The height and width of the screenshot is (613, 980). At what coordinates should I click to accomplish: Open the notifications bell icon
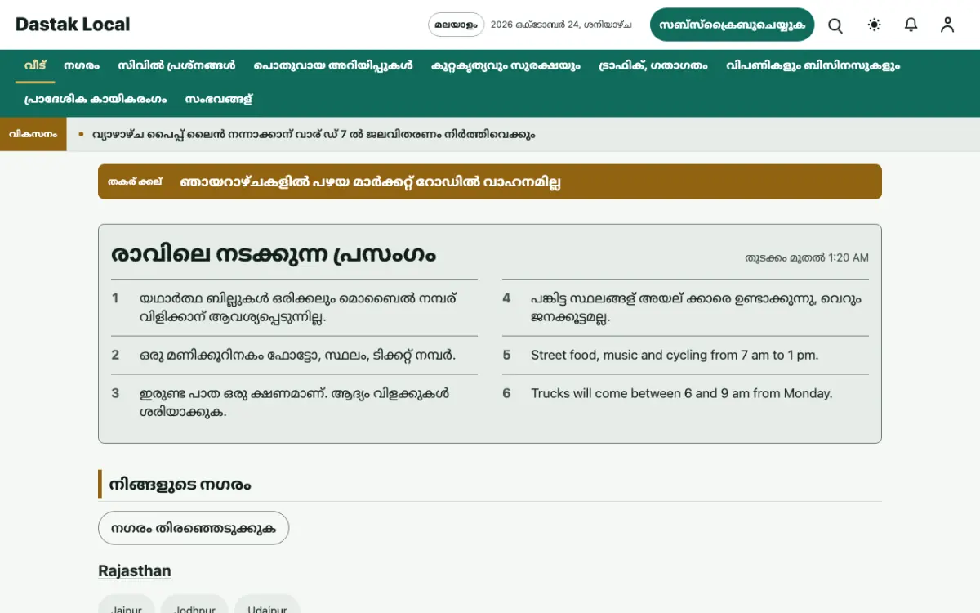pos(911,25)
